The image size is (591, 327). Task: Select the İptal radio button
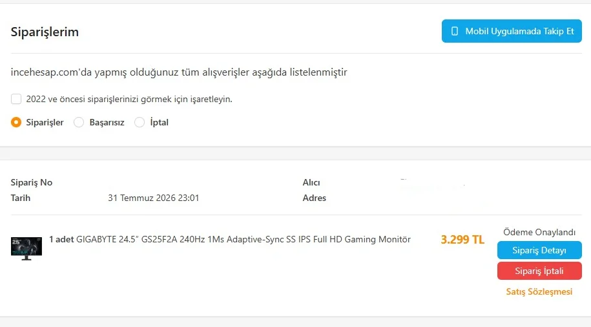pyautogui.click(x=140, y=122)
